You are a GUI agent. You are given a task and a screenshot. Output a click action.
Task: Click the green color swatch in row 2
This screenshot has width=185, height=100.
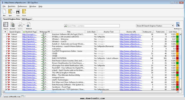[177, 37]
